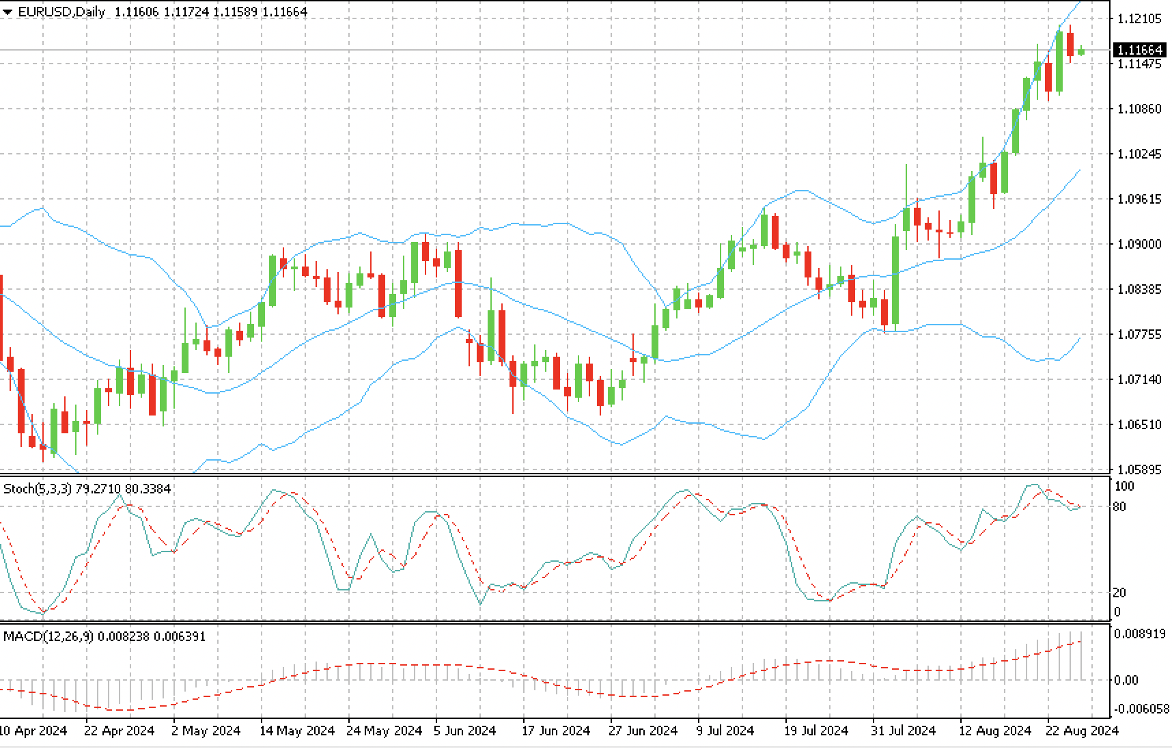Select the highlighted current price label 1.11664
This screenshot has height=749, width=1172.
(x=1138, y=50)
